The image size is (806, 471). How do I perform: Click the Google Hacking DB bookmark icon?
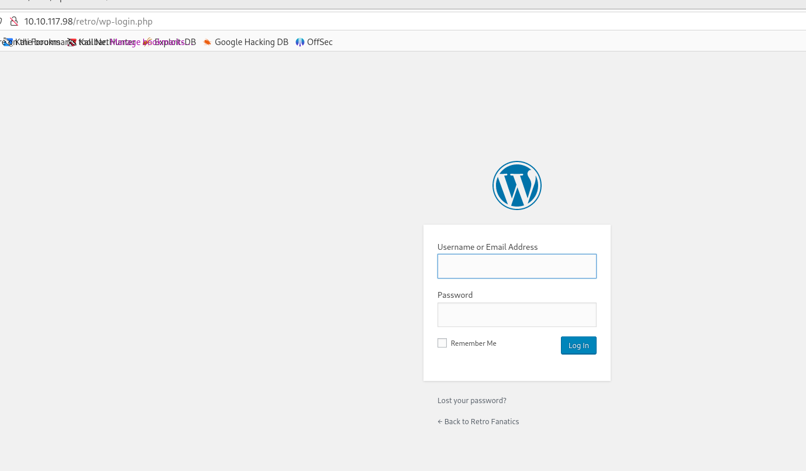click(x=207, y=42)
